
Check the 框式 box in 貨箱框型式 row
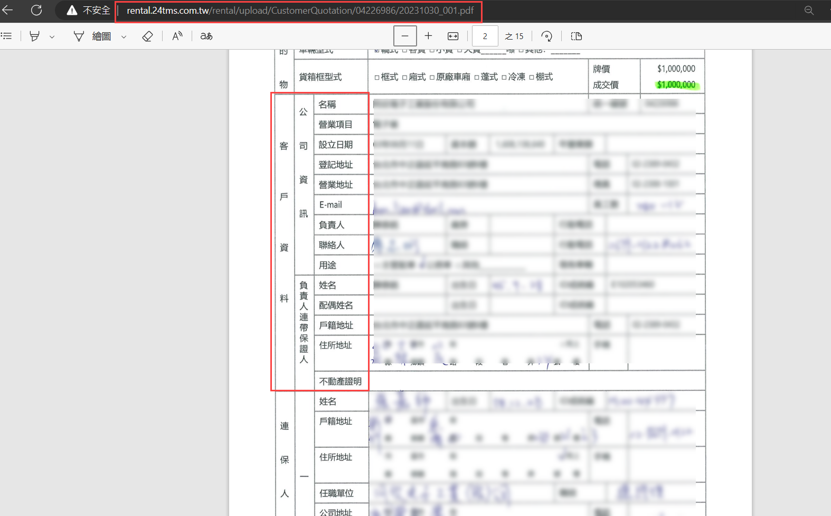click(377, 77)
